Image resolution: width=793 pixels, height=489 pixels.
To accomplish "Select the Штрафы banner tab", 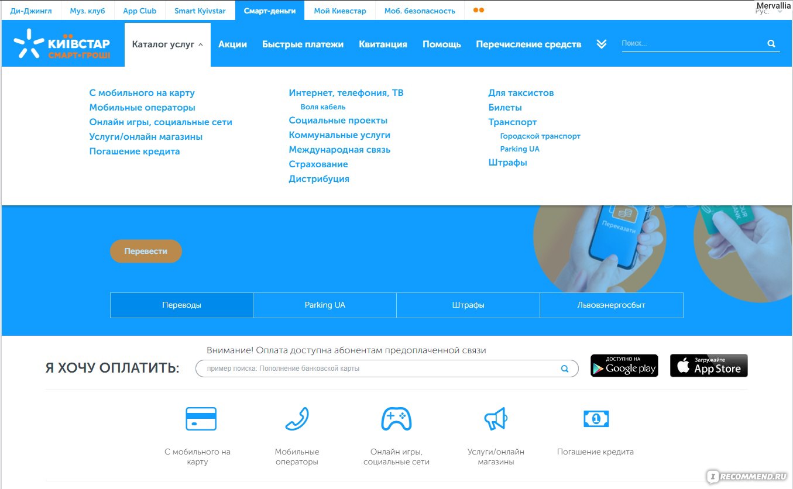I will (x=468, y=305).
